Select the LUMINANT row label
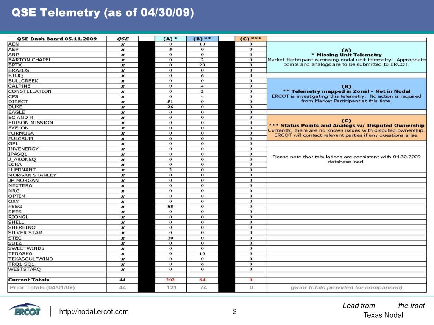Screen dimensions: 434x325 pyautogui.click(x=22, y=170)
